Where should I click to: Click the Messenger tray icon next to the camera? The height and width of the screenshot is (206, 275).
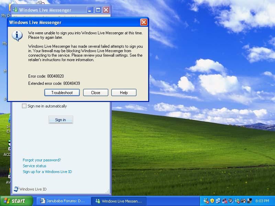point(237,201)
